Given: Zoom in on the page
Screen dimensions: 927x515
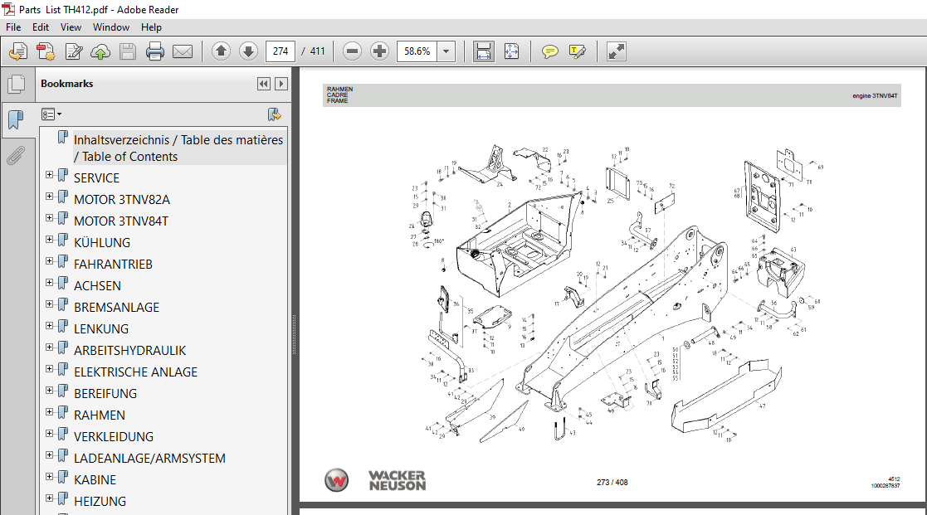Looking at the screenshot, I should click(x=379, y=51).
